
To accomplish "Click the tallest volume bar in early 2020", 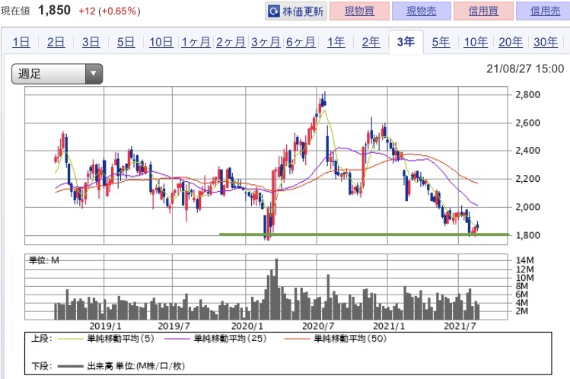I will (277, 289).
